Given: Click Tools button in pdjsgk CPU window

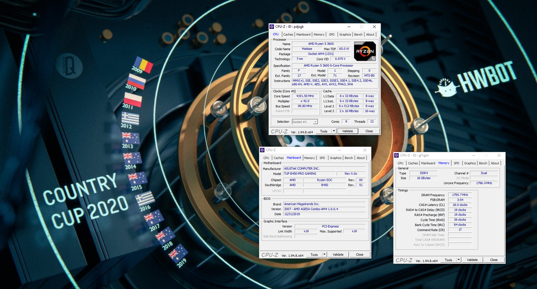Looking at the screenshot, I should [x=324, y=131].
